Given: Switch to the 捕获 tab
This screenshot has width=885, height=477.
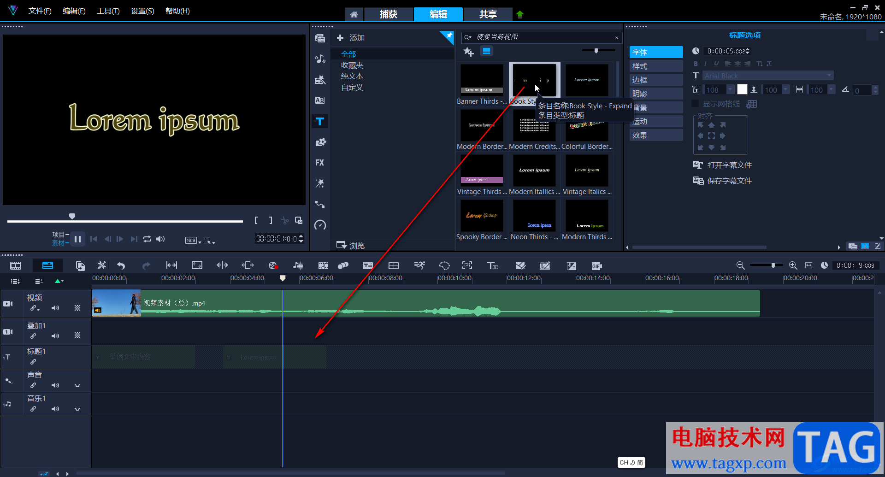Looking at the screenshot, I should click(388, 14).
